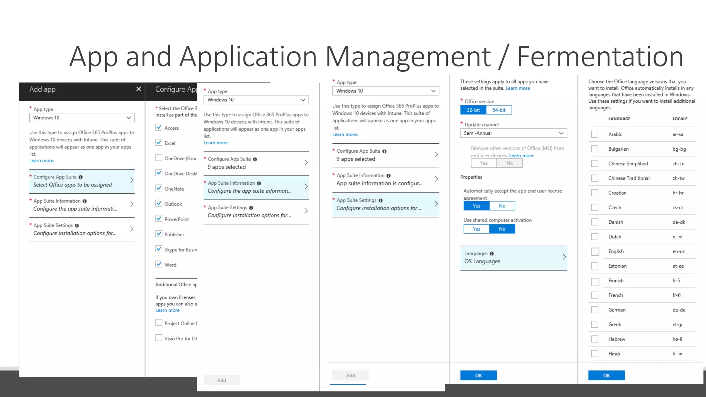Expand chevron on highlighted App Suite Information row
Image resolution: width=706 pixels, height=397 pixels.
(x=306, y=186)
